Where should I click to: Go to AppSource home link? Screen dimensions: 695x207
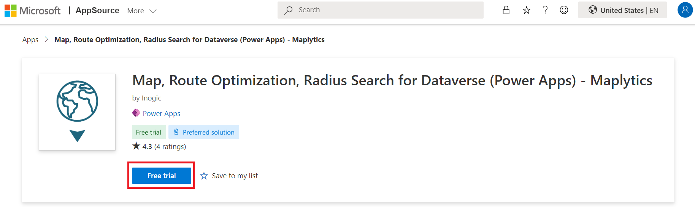[x=97, y=11]
